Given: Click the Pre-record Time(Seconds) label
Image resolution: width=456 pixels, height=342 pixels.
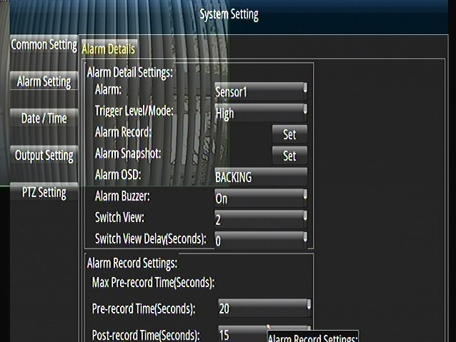Looking at the screenshot, I should click(144, 308).
